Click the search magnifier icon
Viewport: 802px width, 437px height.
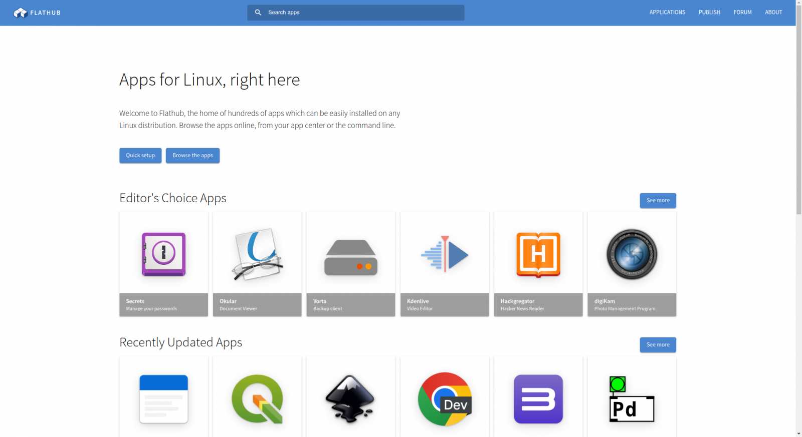[x=258, y=13]
